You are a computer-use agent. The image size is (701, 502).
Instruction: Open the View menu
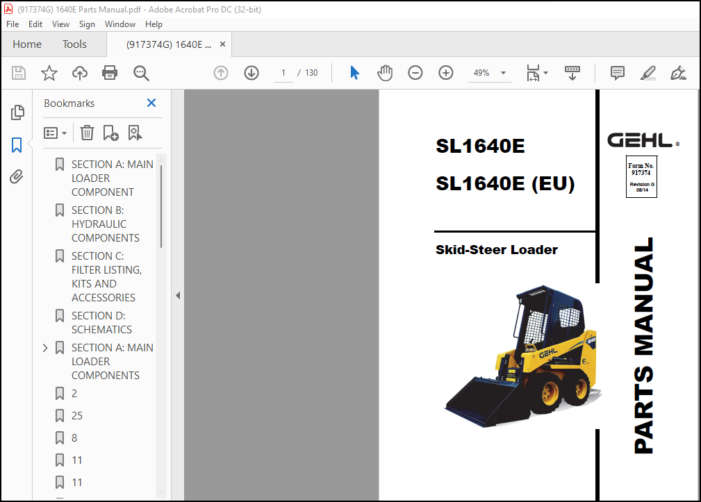coord(60,24)
